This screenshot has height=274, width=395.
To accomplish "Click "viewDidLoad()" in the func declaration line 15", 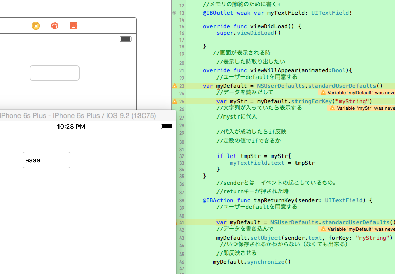I will 272,26.
